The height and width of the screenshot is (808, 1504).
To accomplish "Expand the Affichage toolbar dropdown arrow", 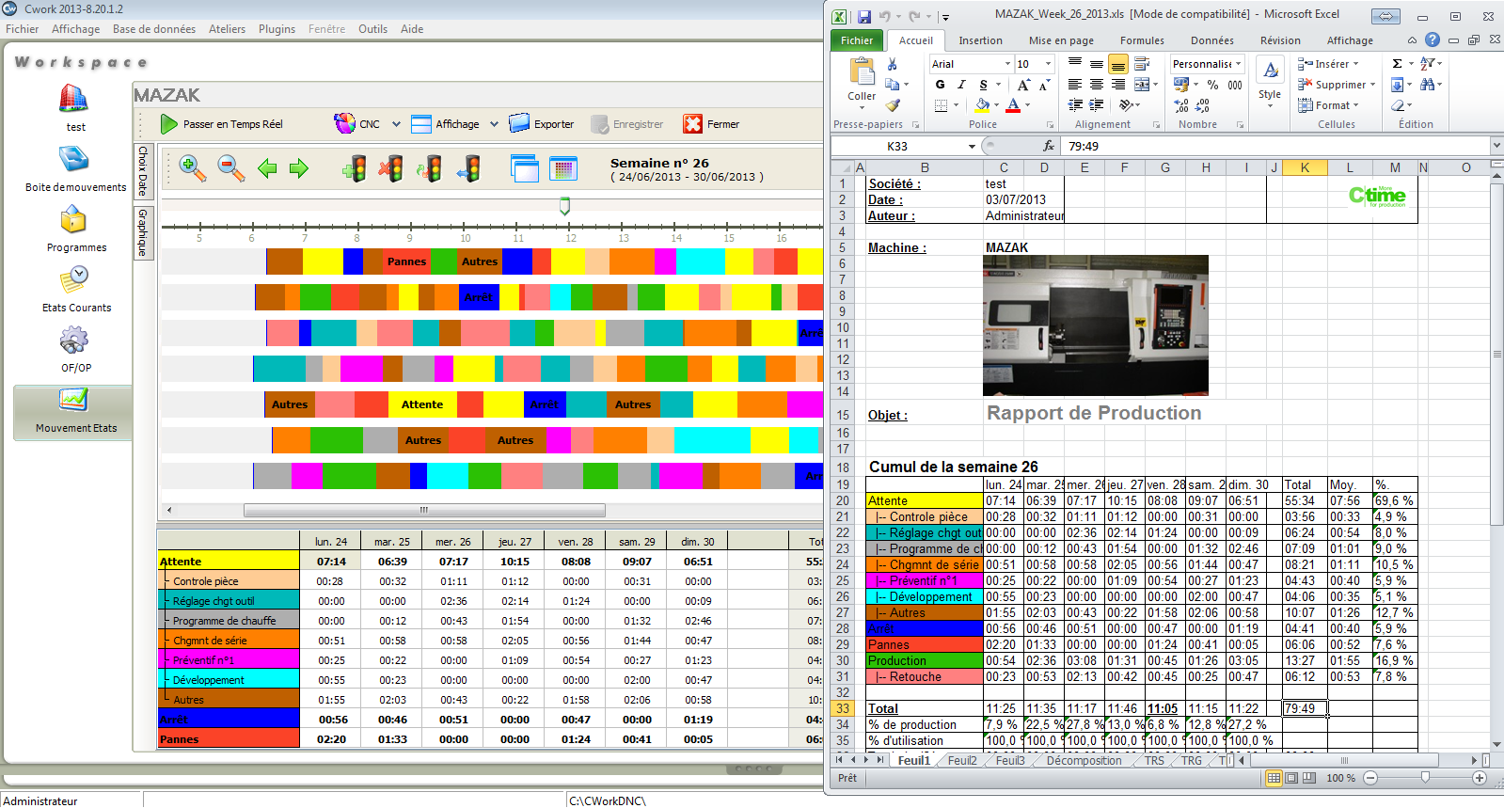I will pos(494,124).
